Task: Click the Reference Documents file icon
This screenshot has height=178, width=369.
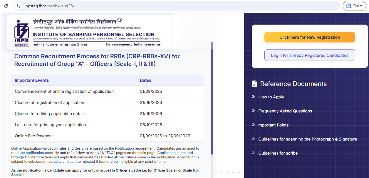Action: [x=255, y=84]
